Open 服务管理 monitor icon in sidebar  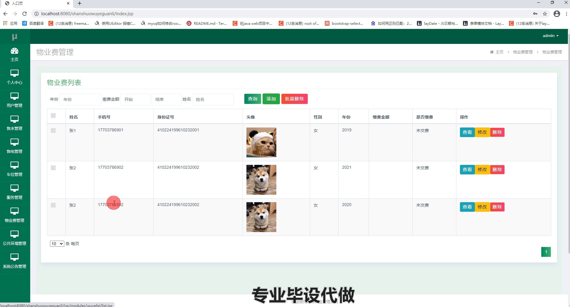[x=15, y=188]
